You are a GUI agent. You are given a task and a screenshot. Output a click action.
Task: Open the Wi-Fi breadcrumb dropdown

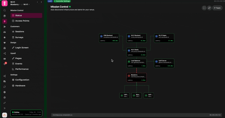26,4
